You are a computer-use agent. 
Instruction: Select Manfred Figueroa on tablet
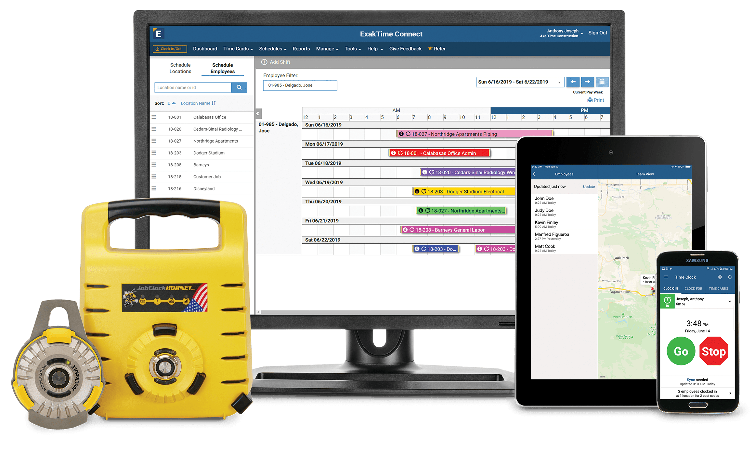(564, 236)
